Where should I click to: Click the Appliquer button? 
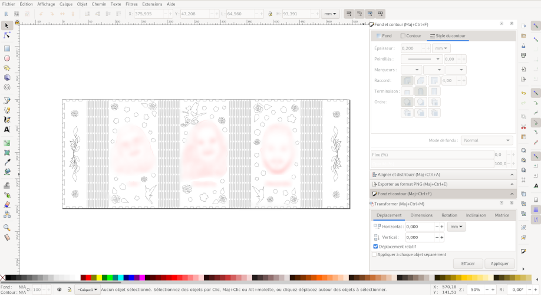pyautogui.click(x=500, y=264)
